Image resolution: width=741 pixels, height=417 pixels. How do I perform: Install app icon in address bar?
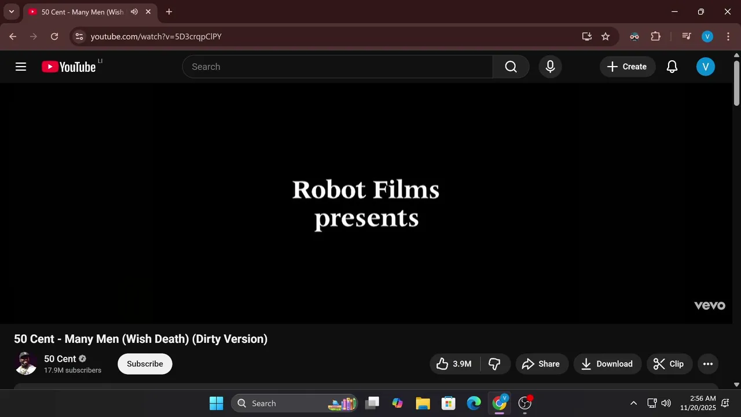coord(586,36)
